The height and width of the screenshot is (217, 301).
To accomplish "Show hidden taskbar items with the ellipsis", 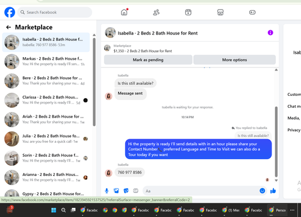I will (293, 210).
